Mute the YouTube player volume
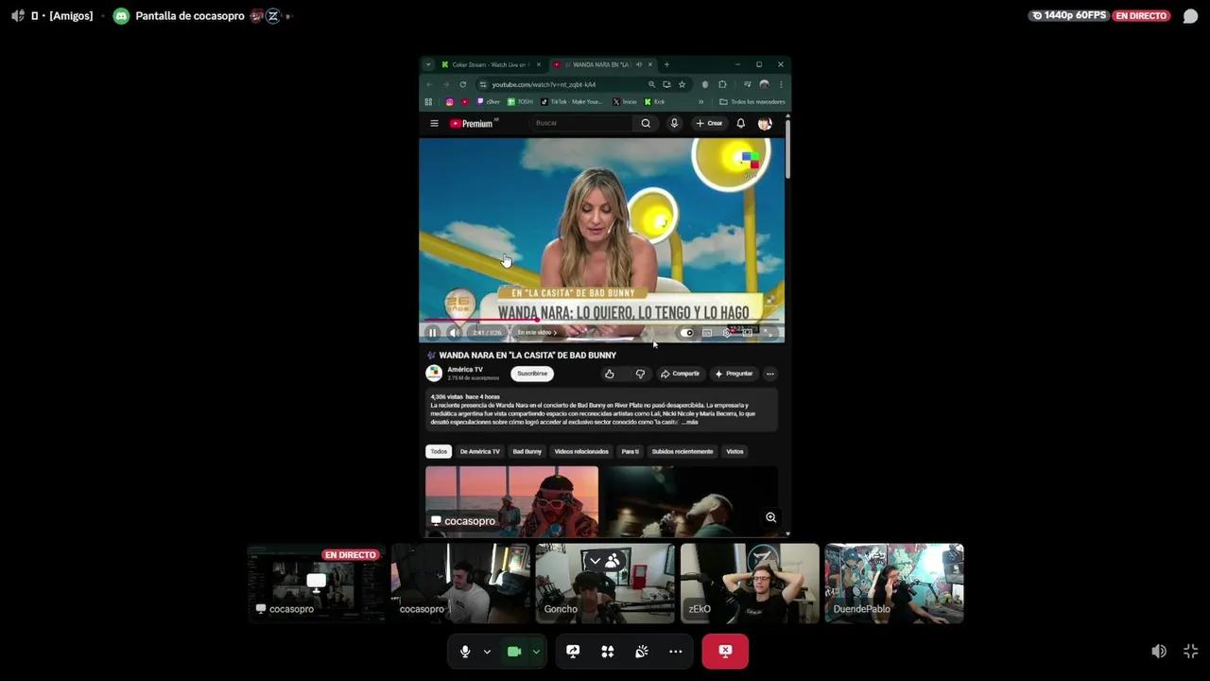 pyautogui.click(x=454, y=333)
